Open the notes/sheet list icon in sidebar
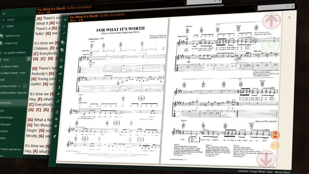This screenshot has width=309, height=174. coord(61,67)
